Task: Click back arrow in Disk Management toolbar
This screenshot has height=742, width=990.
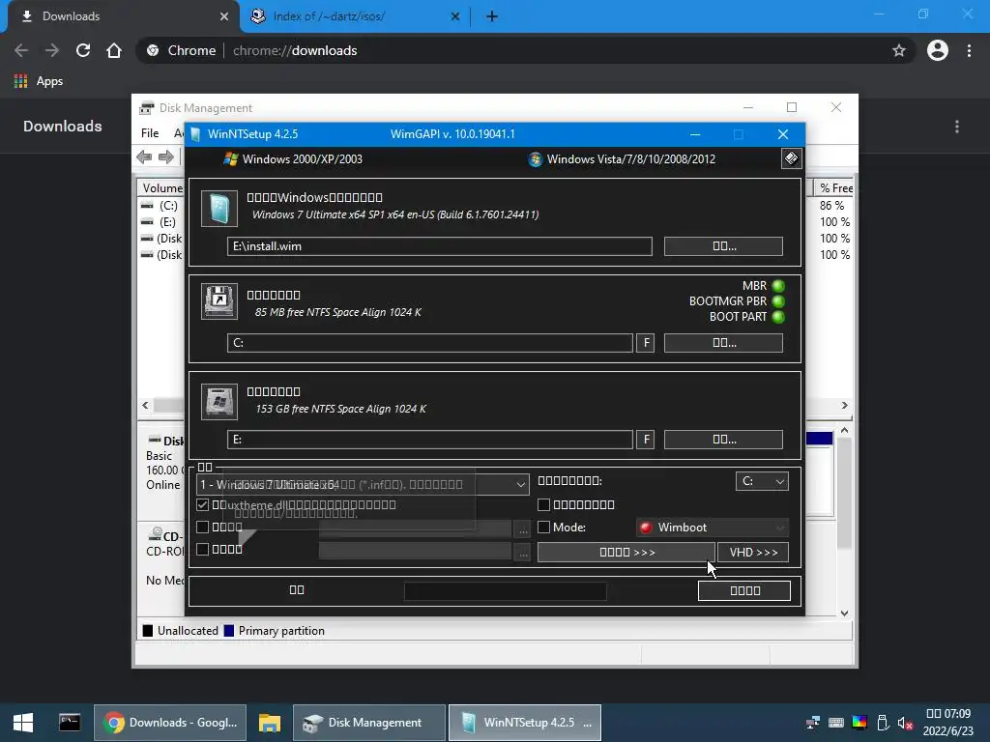Action: click(145, 157)
